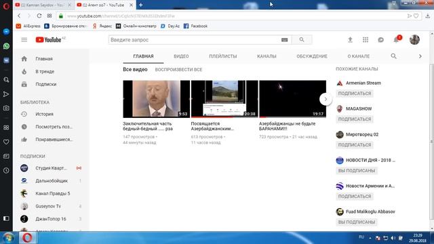434x244 pixels.
Task: Click ВЫ ПОДПИСАНЫ under НОВОСТИ ДНЯ - 2018
Action: click(x=357, y=171)
